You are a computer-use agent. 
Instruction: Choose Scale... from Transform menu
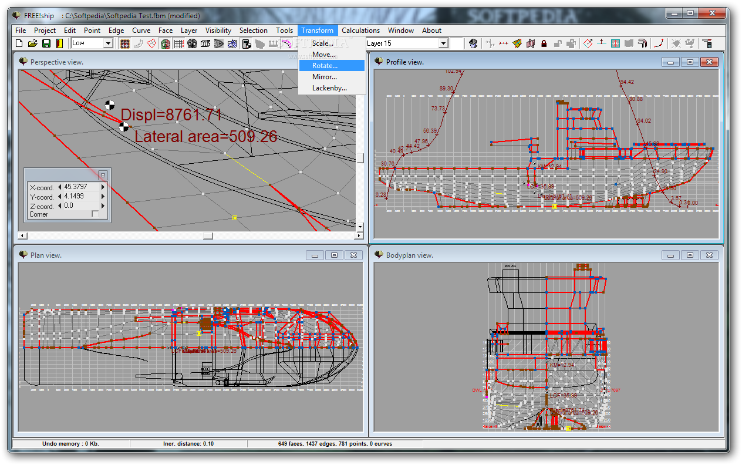point(332,43)
